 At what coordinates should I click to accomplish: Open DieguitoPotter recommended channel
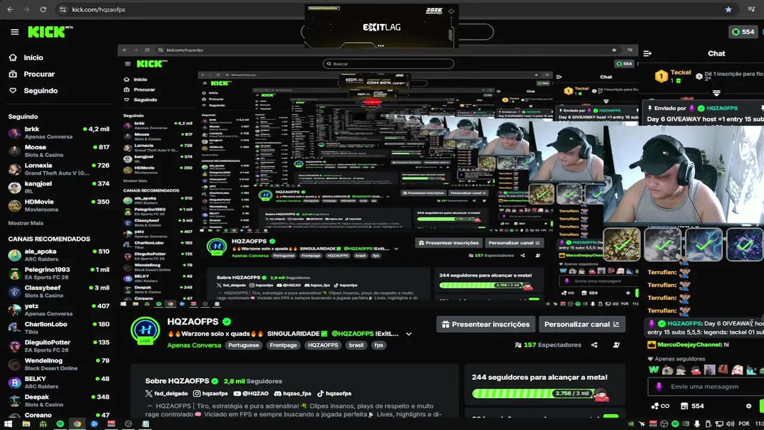[58, 346]
